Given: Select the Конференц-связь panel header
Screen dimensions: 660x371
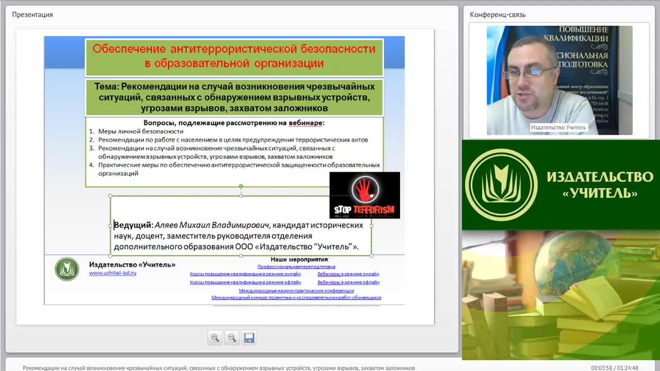Looking at the screenshot, I should 498,14.
